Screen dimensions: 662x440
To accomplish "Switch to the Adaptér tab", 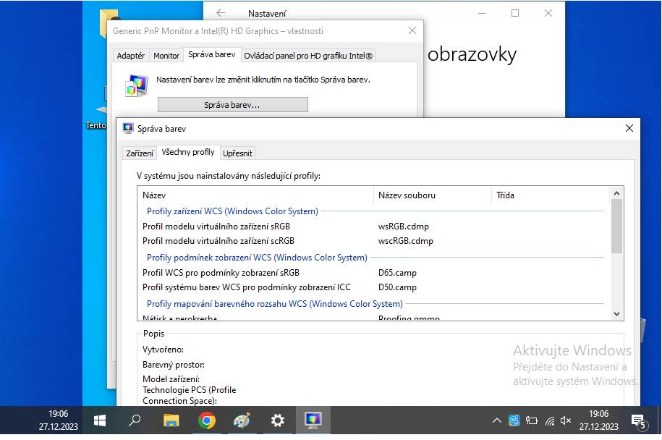I will (131, 56).
